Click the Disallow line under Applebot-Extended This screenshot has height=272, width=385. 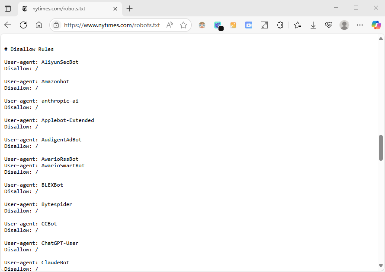pos(21,127)
